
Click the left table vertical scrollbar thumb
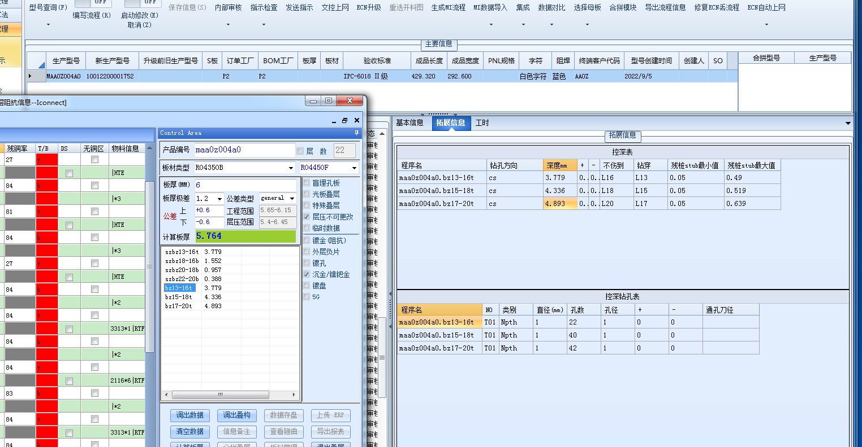(149, 267)
